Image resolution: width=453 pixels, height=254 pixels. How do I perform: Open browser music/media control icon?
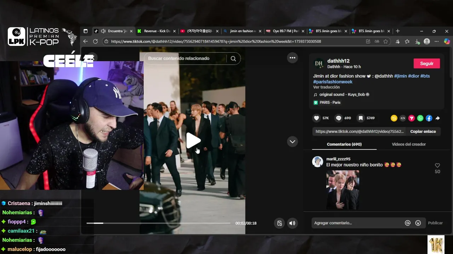[397, 41]
